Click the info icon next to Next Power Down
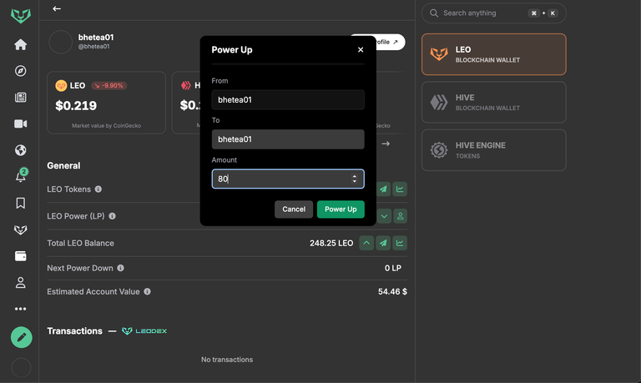This screenshot has width=641, height=383. [120, 268]
